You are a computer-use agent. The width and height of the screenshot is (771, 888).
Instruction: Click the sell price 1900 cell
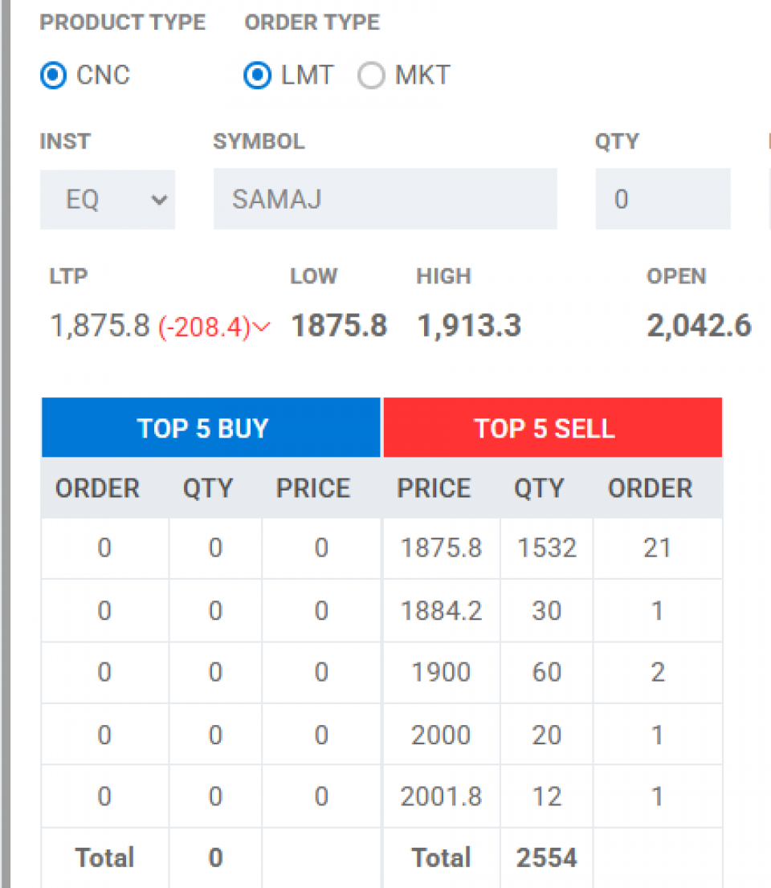click(441, 672)
